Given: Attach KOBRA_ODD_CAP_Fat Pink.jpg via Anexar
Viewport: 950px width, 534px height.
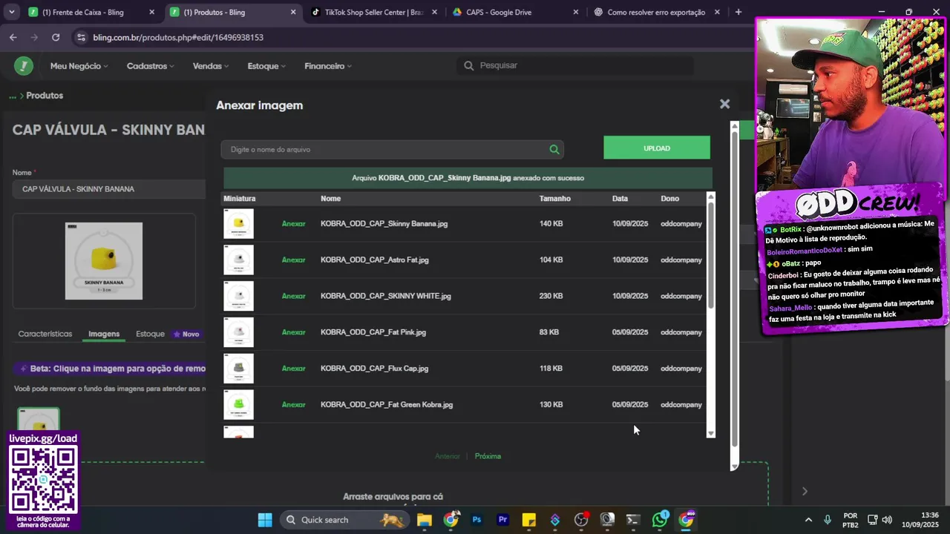Looking at the screenshot, I should pos(293,332).
